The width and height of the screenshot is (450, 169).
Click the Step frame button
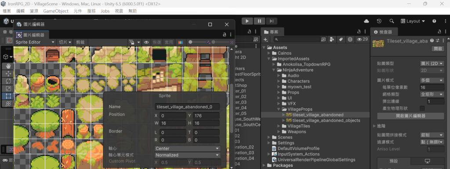[x=271, y=21]
